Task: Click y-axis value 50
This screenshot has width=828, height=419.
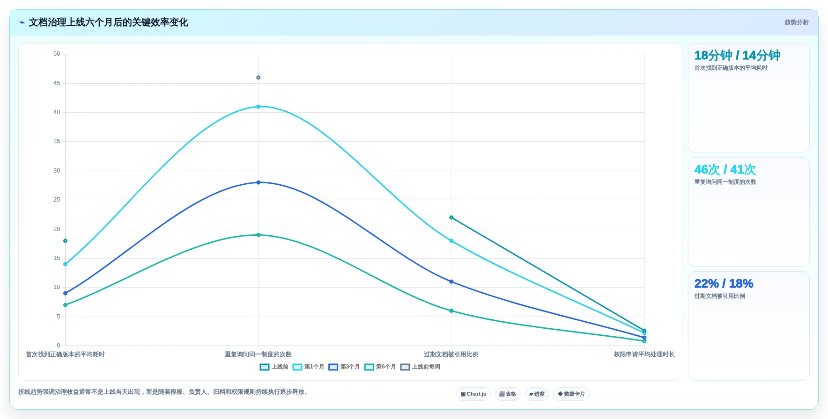Action: (x=57, y=54)
